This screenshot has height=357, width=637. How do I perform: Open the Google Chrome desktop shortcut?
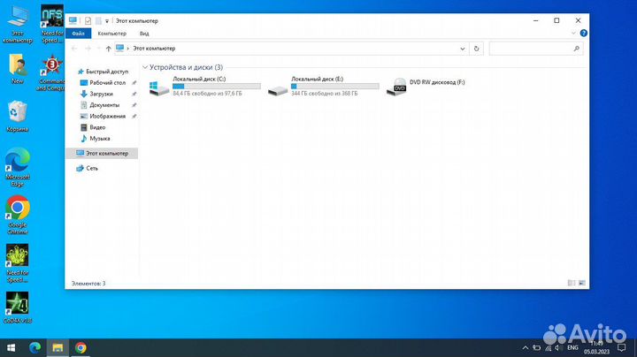coord(17,215)
